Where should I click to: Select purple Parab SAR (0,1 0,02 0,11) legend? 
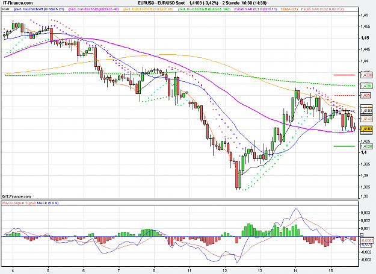256,9
